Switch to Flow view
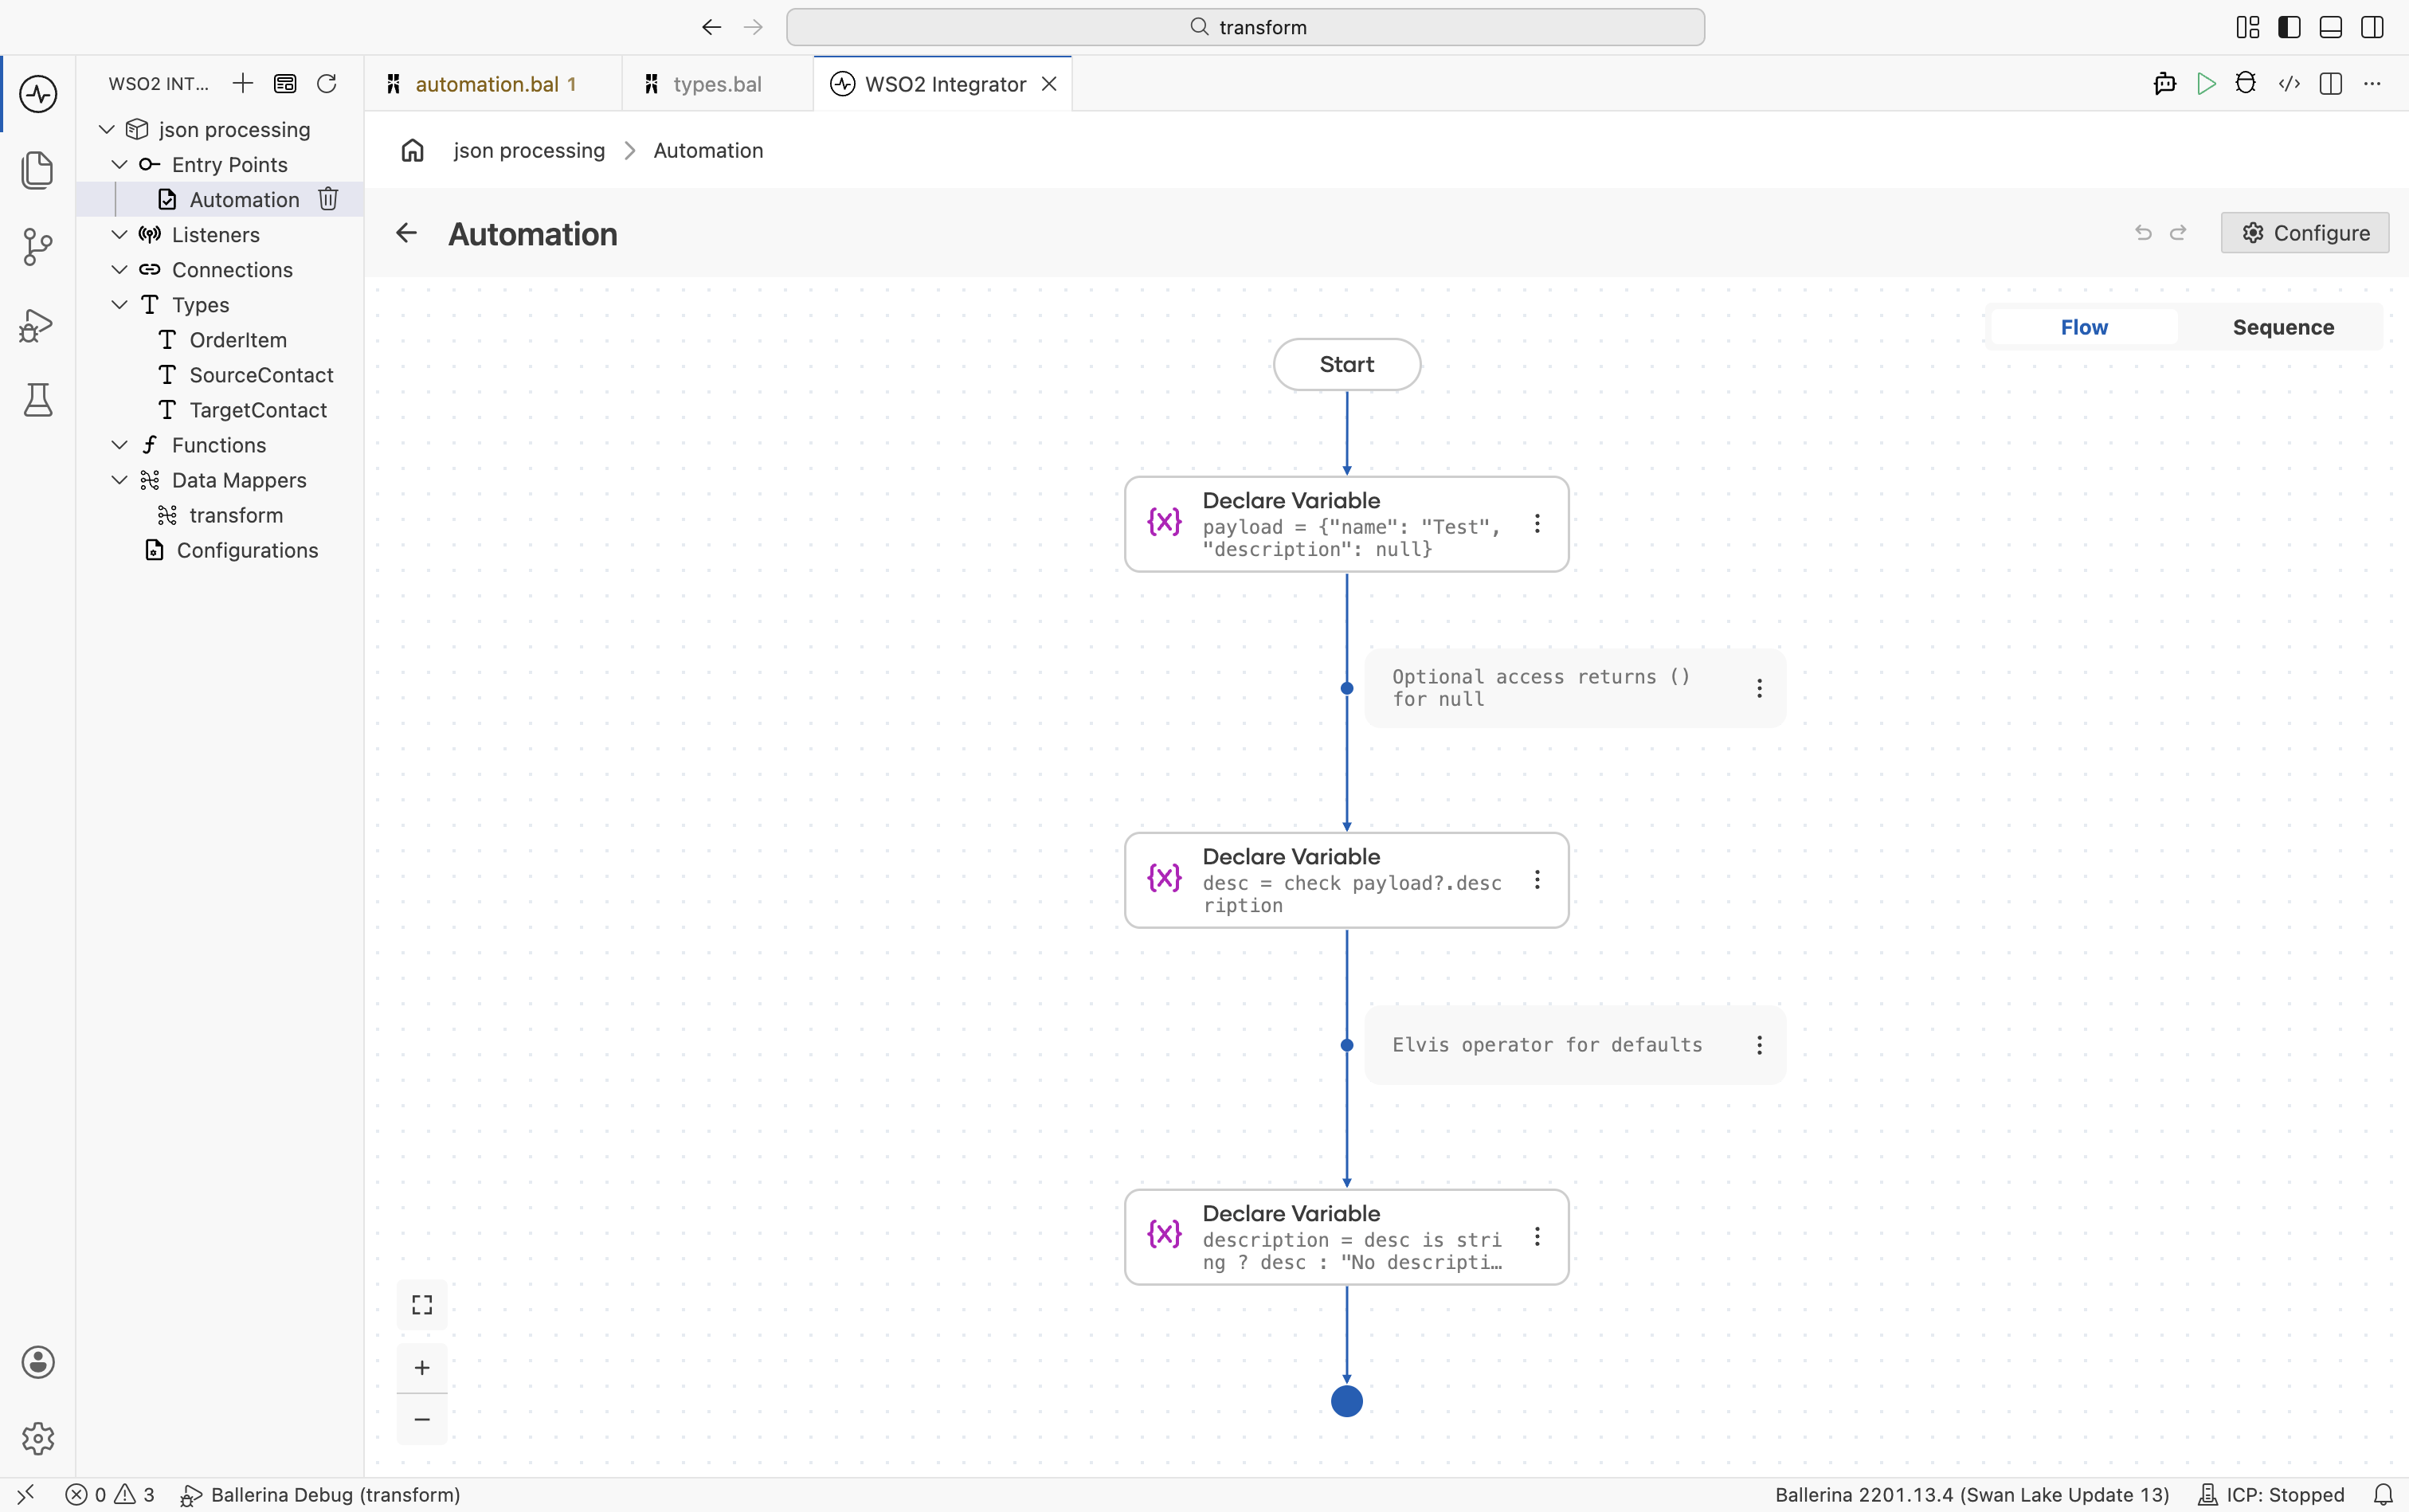This screenshot has width=2409, height=1512. coord(2084,327)
